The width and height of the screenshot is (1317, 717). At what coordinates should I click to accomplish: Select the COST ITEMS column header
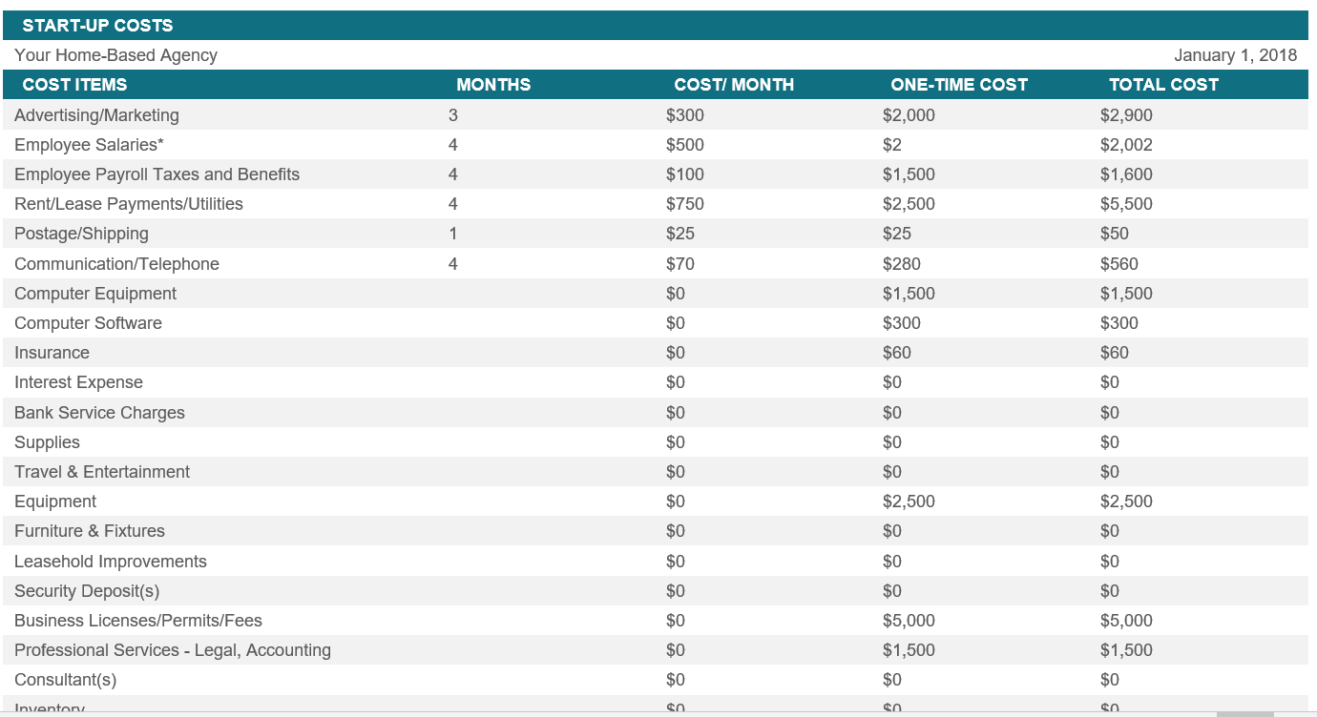point(74,85)
